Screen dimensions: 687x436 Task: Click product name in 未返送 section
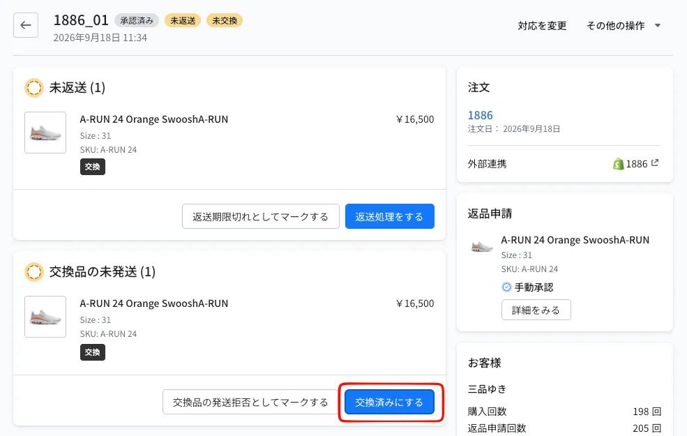[153, 119]
